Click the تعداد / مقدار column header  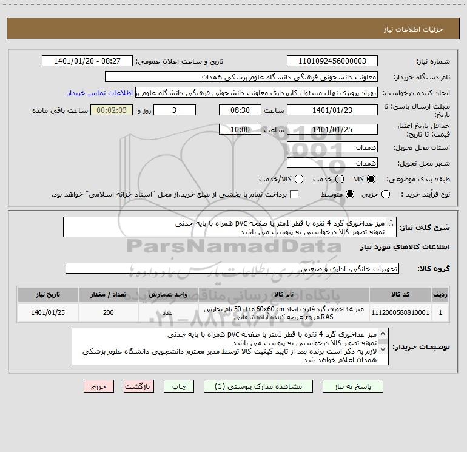108,294
